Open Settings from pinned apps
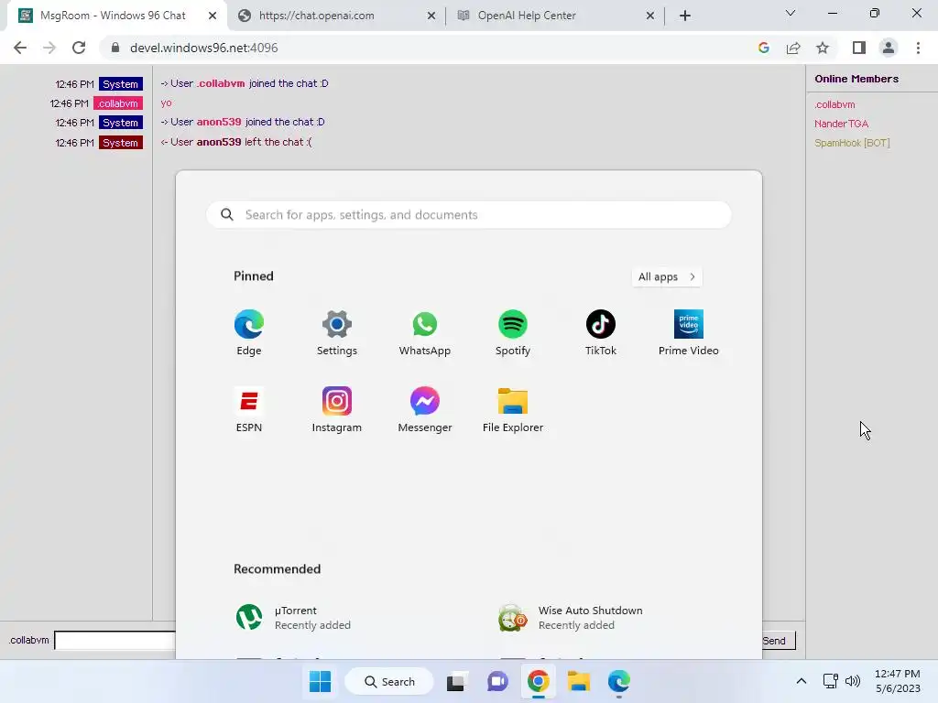 337,333
